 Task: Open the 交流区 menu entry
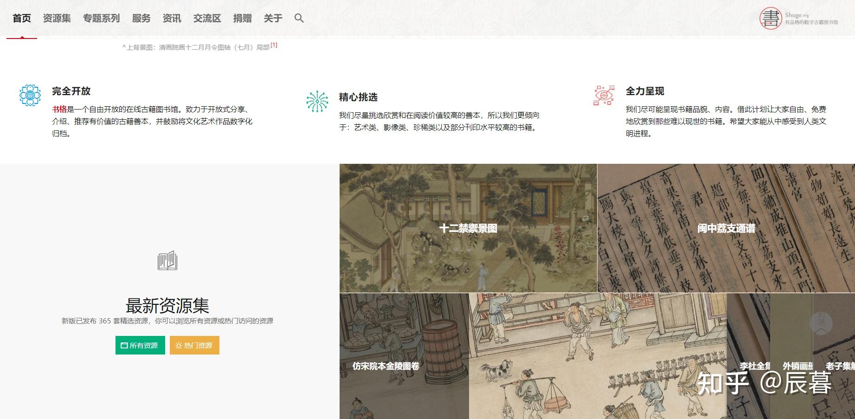click(x=207, y=18)
